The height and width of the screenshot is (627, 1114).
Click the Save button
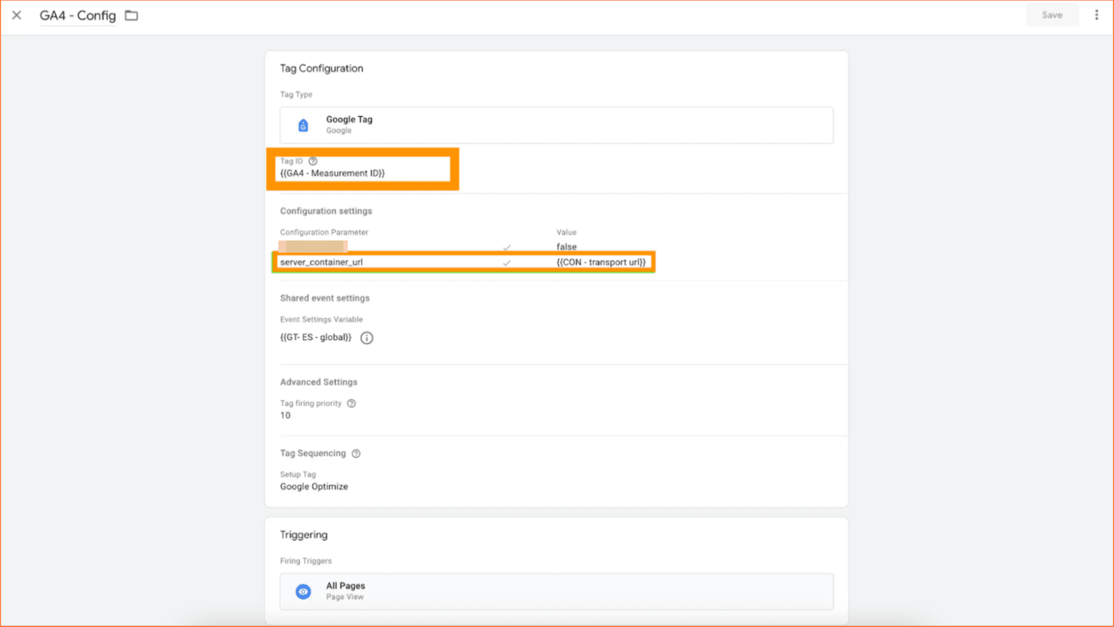coord(1052,14)
